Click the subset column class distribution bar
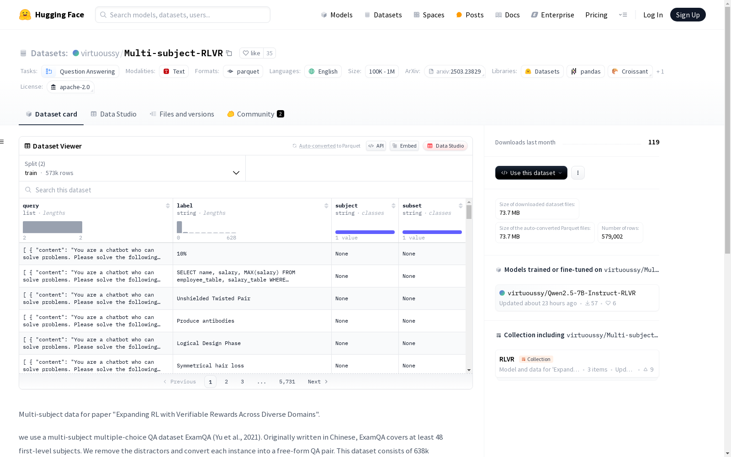The height and width of the screenshot is (457, 731). pyautogui.click(x=432, y=232)
